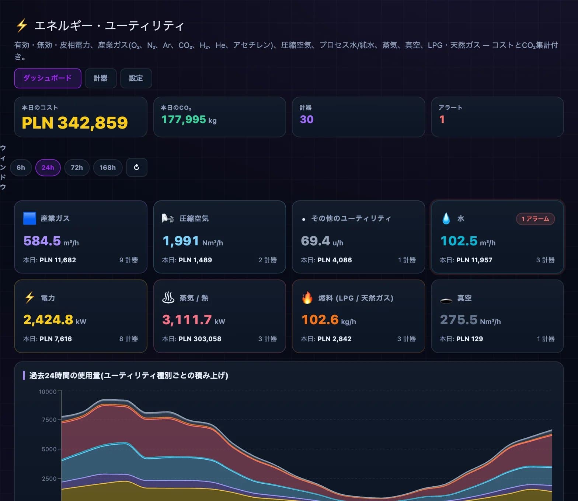The height and width of the screenshot is (501, 578).
Task: Open the 産業ガス utility card
Action: point(81,237)
